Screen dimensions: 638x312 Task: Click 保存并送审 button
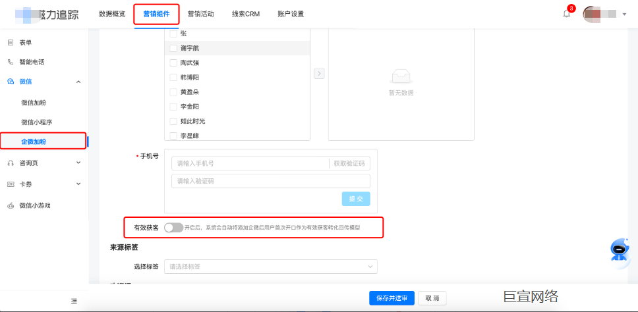coord(392,298)
